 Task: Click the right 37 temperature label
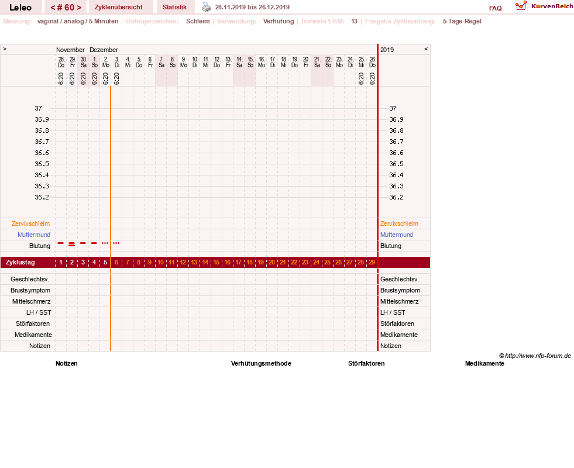[x=393, y=108]
